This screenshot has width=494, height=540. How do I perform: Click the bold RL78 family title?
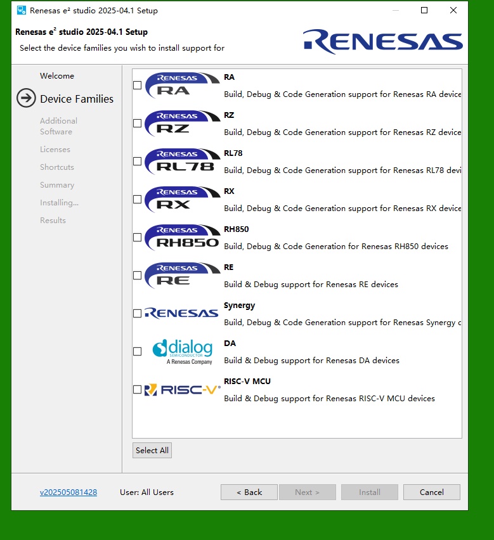pos(233,153)
